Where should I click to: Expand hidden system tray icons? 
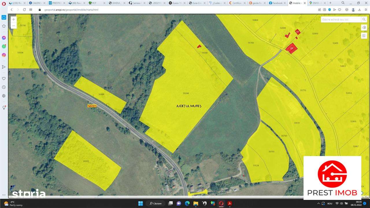click(319, 203)
